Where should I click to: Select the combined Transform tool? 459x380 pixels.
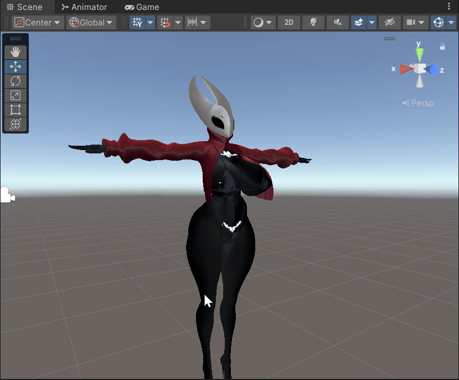pyautogui.click(x=16, y=124)
